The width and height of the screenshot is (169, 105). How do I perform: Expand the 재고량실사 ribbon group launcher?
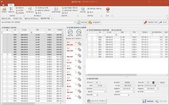point(50,16)
